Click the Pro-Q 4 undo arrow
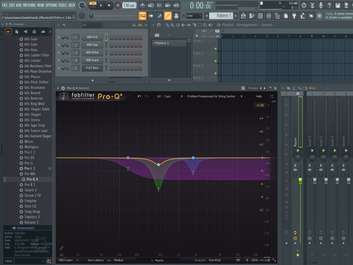Image resolution: width=353 pixels, height=265 pixels. [x=139, y=96]
